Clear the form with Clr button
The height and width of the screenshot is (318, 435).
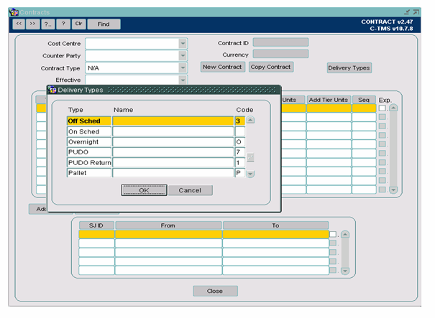79,24
